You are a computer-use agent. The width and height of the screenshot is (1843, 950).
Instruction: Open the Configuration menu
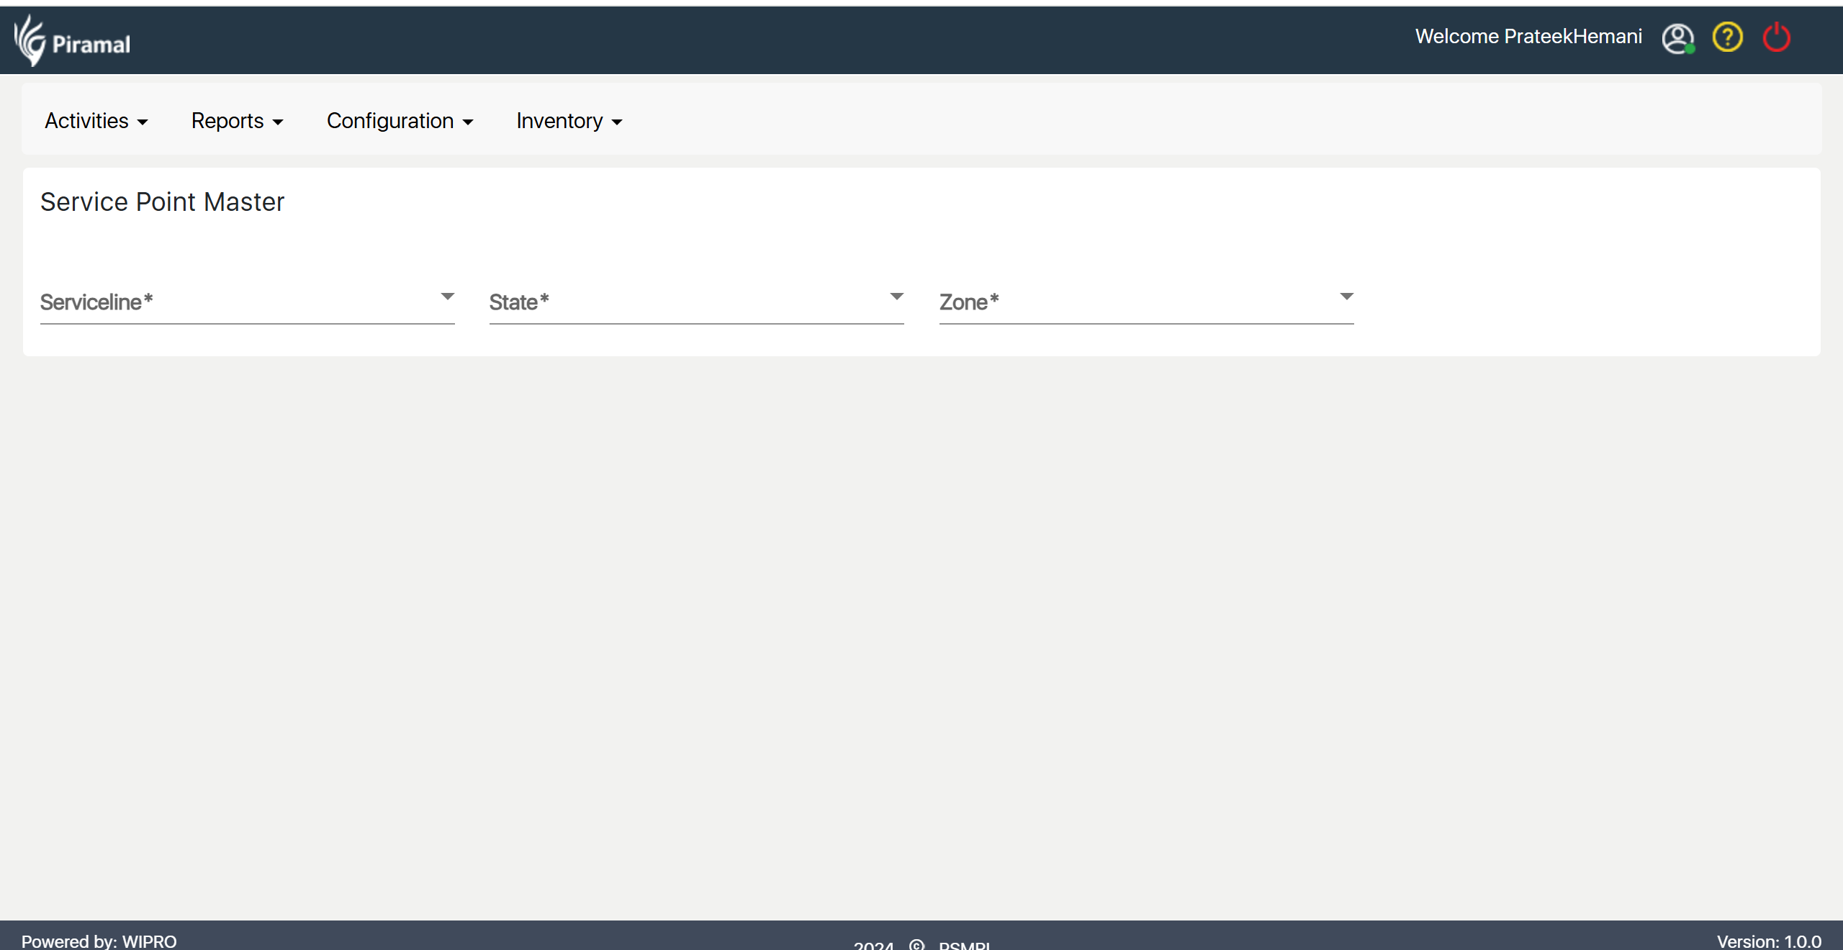(x=400, y=121)
